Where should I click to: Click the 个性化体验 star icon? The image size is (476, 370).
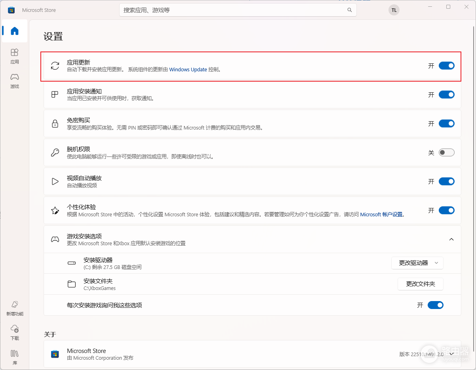pyautogui.click(x=55, y=210)
